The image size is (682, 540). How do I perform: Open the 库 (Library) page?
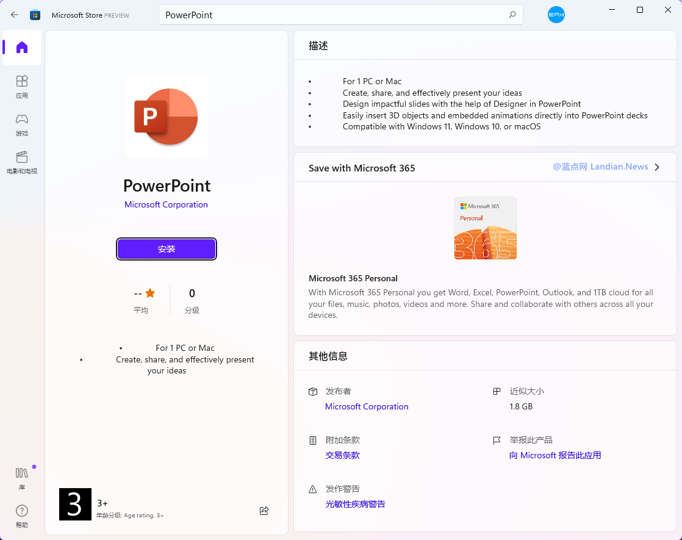(22, 478)
